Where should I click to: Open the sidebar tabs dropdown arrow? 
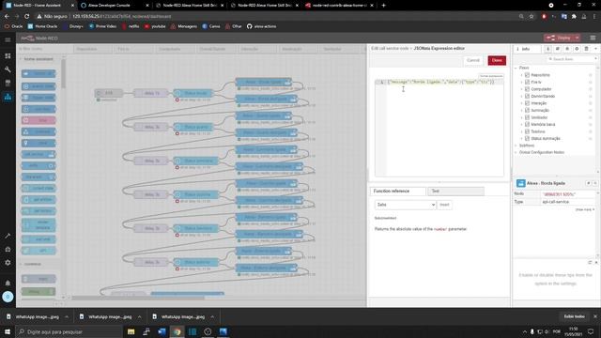coord(595,49)
